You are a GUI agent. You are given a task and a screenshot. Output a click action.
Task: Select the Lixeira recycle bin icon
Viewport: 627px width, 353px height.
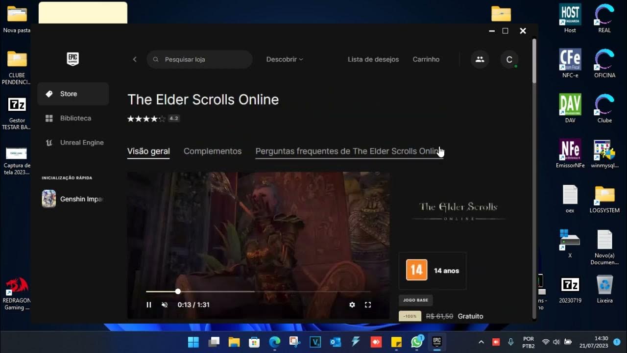pos(604,289)
